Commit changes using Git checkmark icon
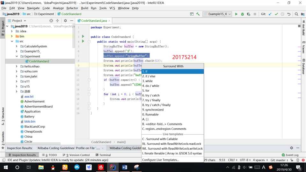 (x=276, y=14)
